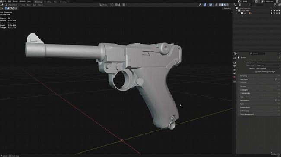Open the viewport Add menu

(x=35, y=5)
